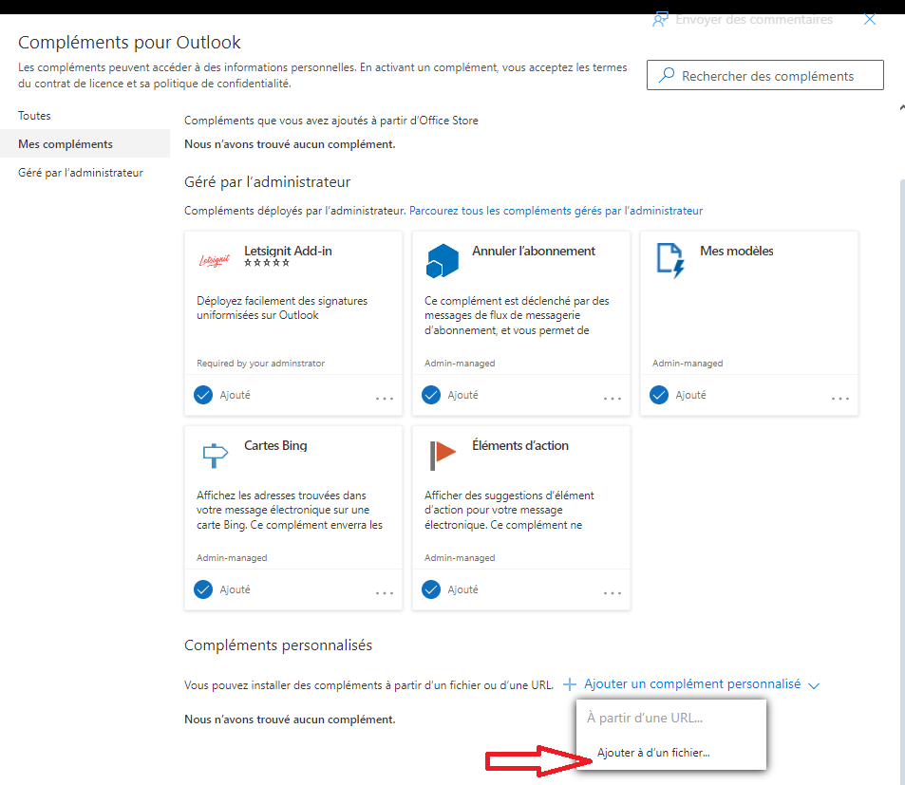
Task: Click the plus icon before Ajouter un complément personnalisé
Action: (570, 684)
